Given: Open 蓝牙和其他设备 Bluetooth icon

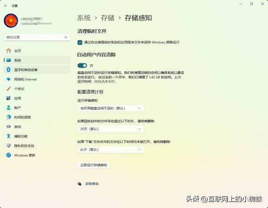Looking at the screenshot, I should (8, 70).
